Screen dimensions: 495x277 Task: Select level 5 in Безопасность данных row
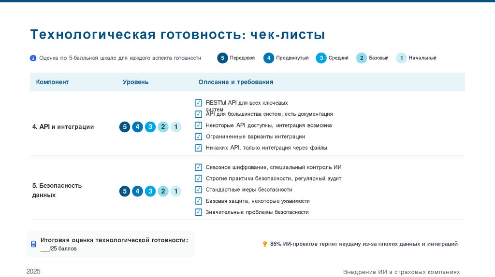[x=125, y=191]
